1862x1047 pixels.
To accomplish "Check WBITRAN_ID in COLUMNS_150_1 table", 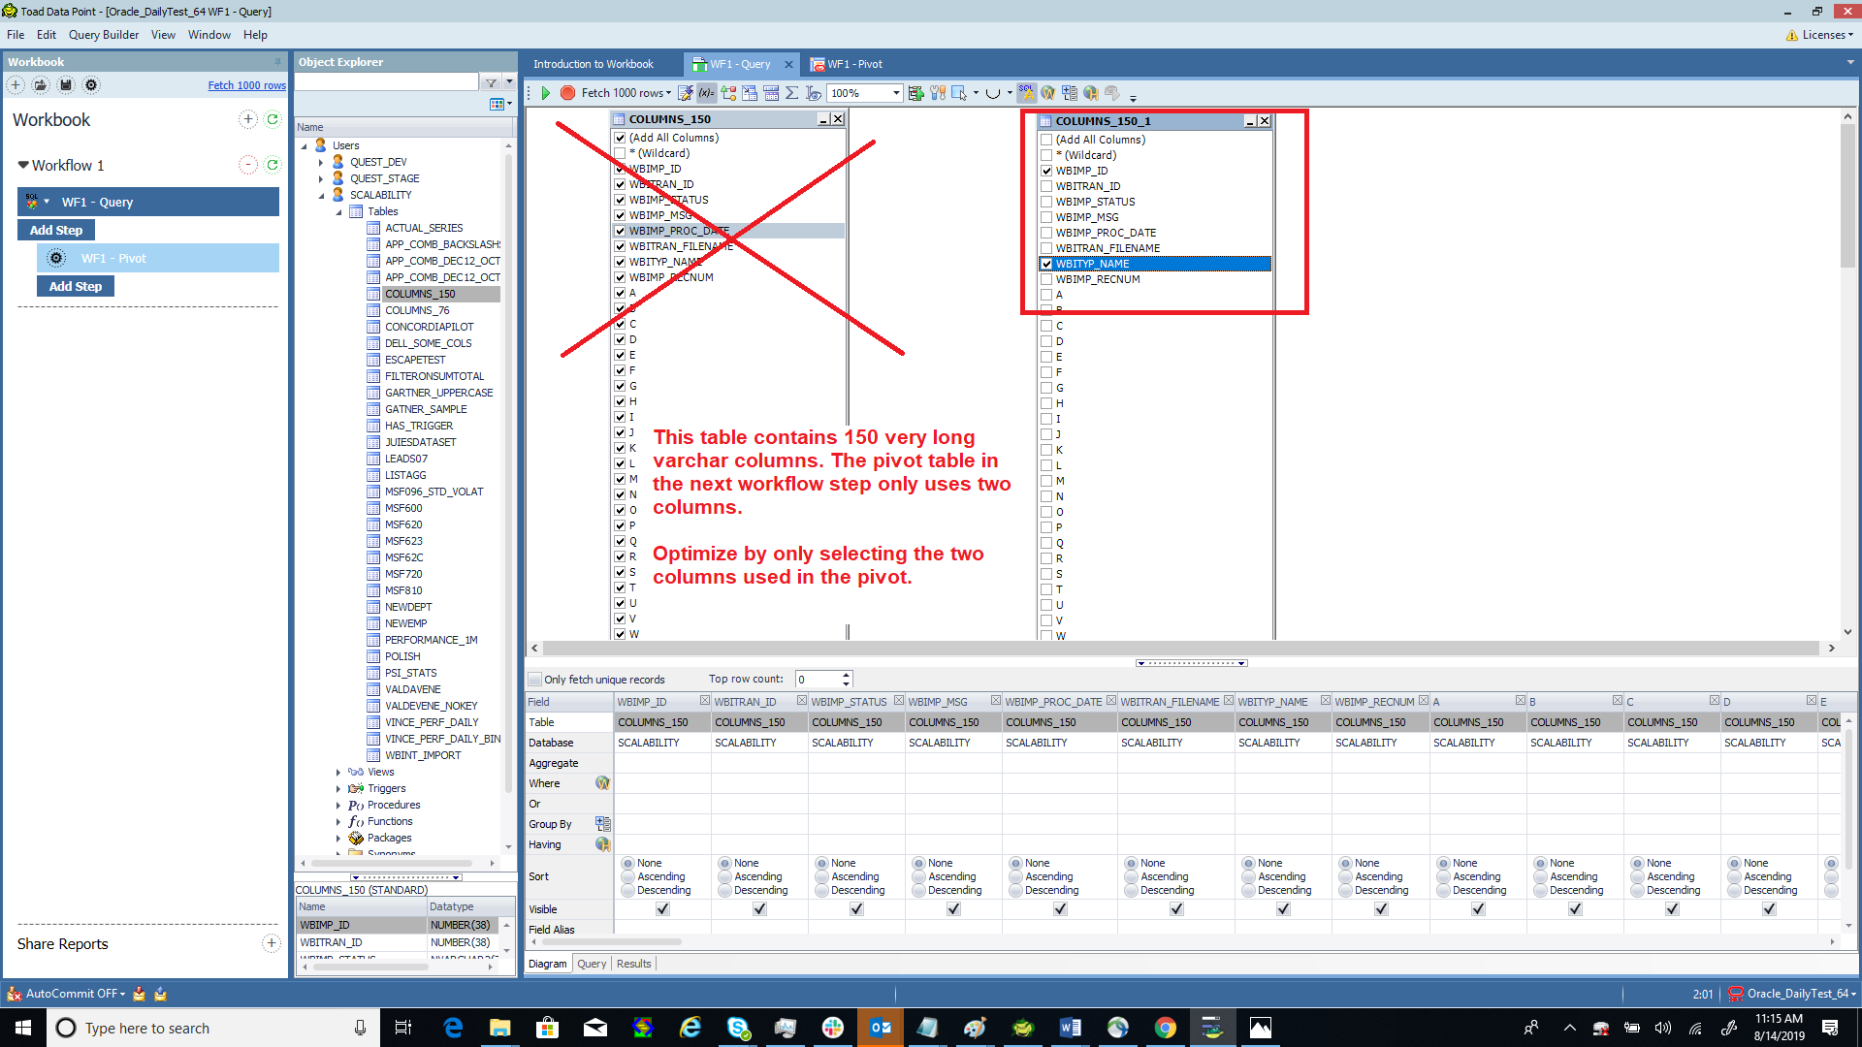I will [1046, 186].
